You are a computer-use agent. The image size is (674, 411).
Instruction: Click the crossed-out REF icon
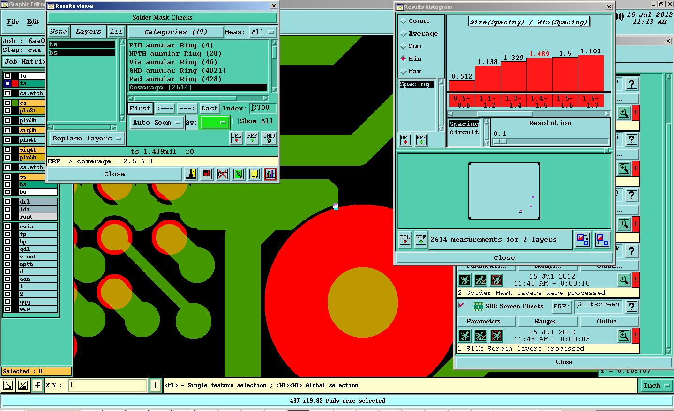coord(223,174)
